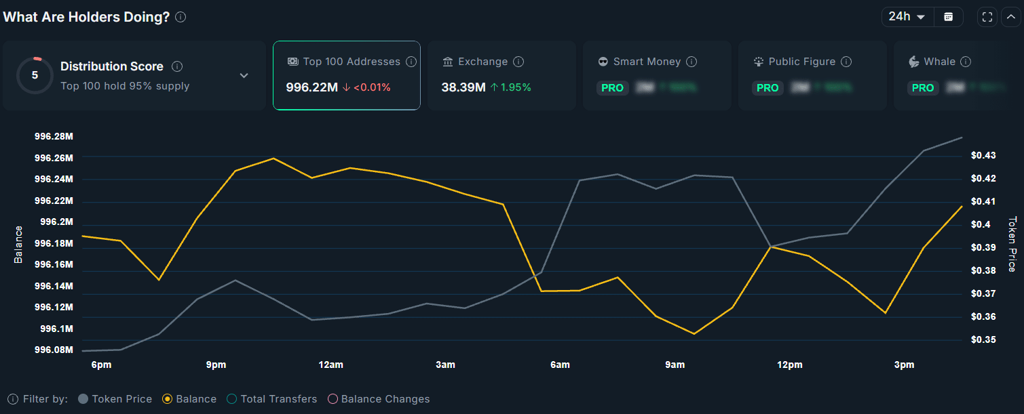Click the yellow balance line's lowest point
1024x414 pixels.
pyautogui.click(x=694, y=333)
